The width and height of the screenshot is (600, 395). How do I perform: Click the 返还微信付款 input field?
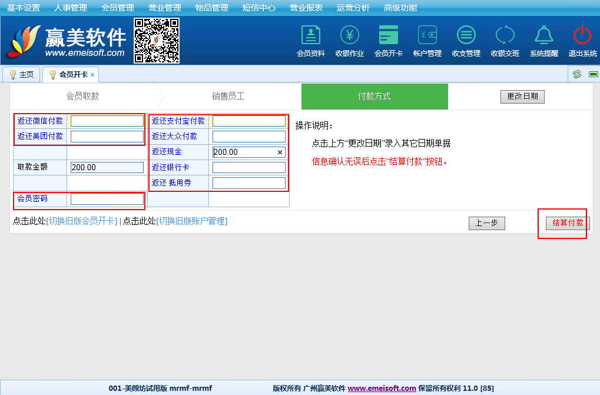(x=107, y=121)
